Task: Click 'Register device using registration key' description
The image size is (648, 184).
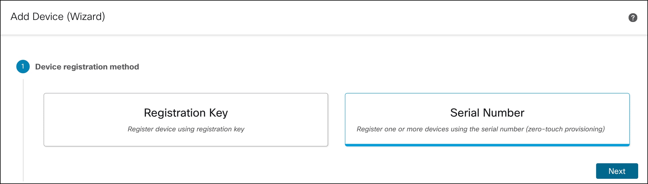Action: click(x=186, y=129)
